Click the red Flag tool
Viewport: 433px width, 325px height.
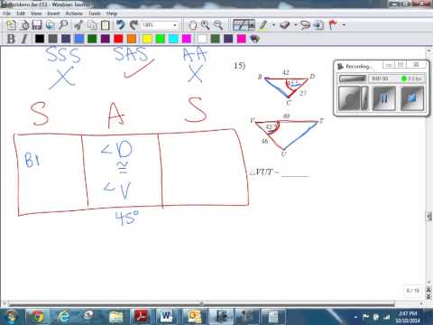[333, 25]
